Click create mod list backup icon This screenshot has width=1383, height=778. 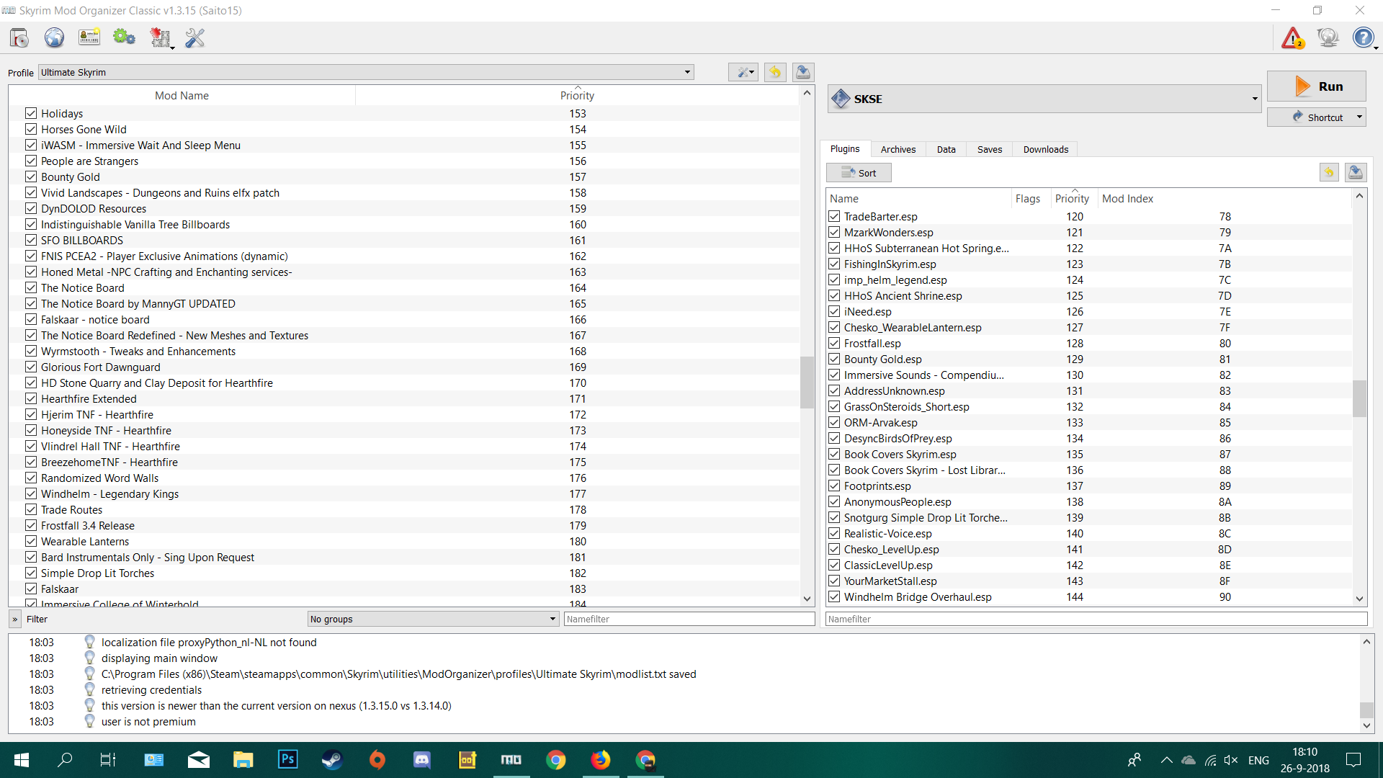pyautogui.click(x=803, y=72)
